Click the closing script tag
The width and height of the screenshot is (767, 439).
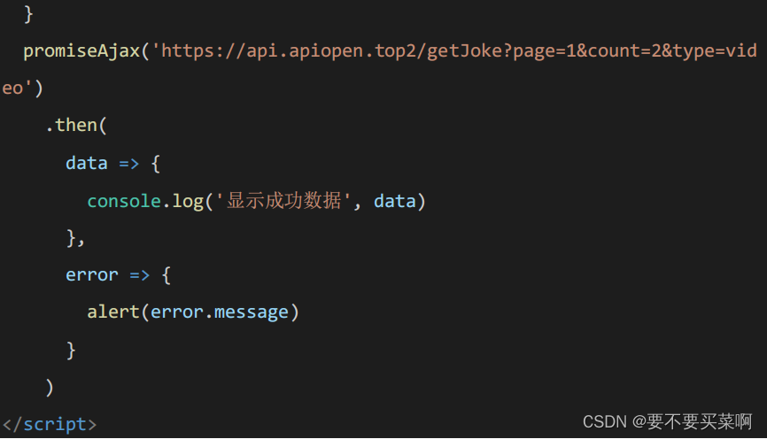[x=50, y=424]
